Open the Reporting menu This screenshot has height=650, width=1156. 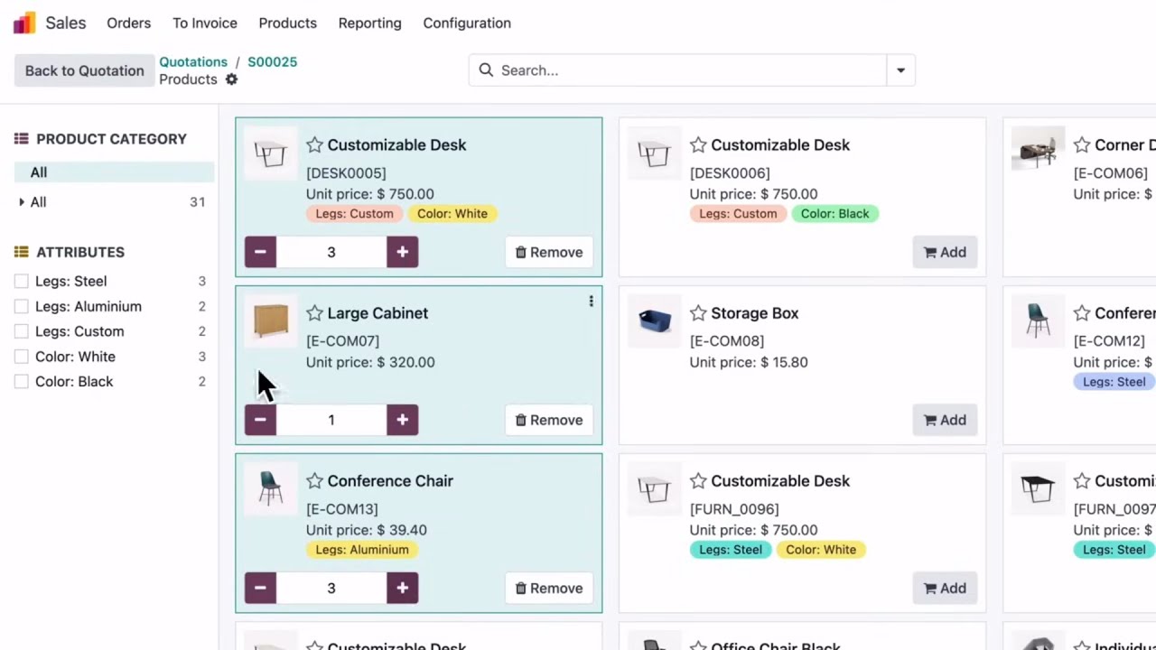[369, 23]
